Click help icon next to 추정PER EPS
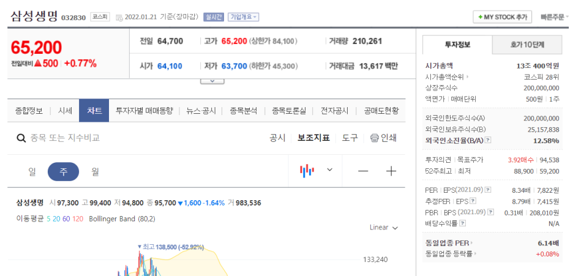 coord(473,201)
